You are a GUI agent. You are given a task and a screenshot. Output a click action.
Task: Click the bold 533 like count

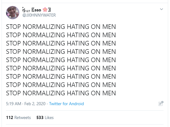point(40,117)
